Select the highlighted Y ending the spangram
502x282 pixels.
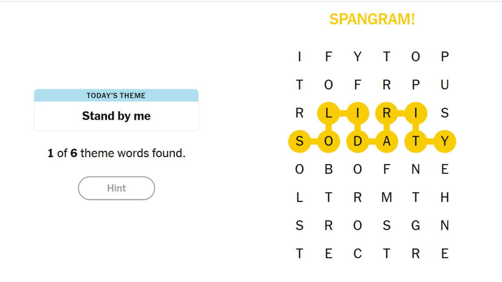click(444, 141)
